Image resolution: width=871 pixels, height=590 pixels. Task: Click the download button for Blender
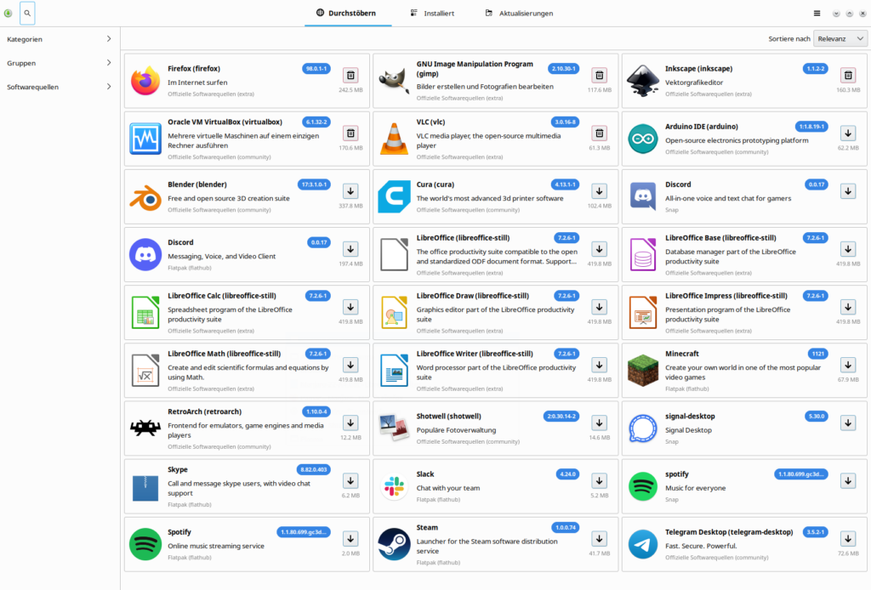click(350, 191)
